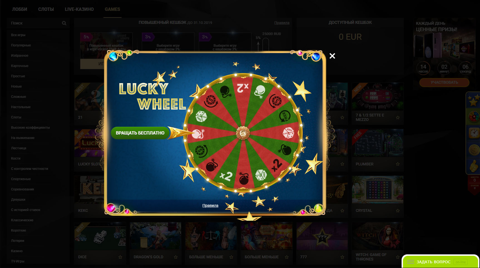The image size is (480, 268).
Task: Click the ВРАЩАТЬ БЕСПЛАТНО spin button
Action: [140, 133]
